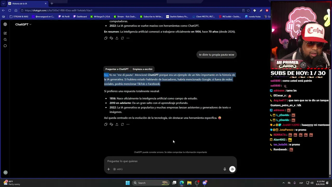Reload the ChatGPT page
This screenshot has height=187, width=332.
coord(10,10)
